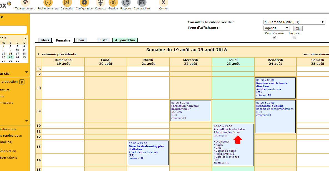Click the Gestion icon

pyautogui.click(x=113, y=3)
